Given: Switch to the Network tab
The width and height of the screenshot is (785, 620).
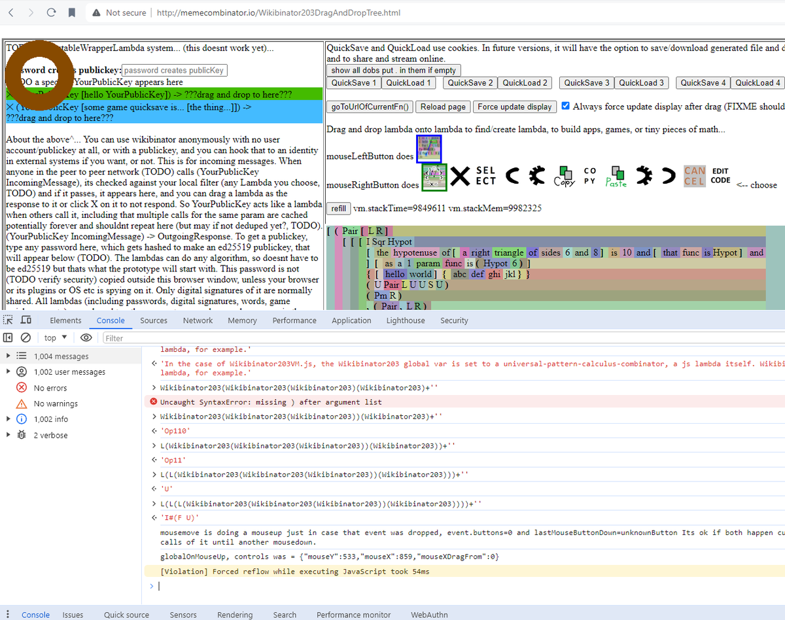Looking at the screenshot, I should [x=198, y=320].
